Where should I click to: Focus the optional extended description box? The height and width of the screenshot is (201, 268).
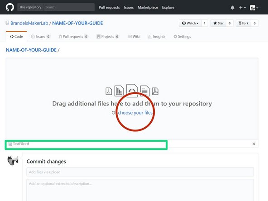pos(140,190)
